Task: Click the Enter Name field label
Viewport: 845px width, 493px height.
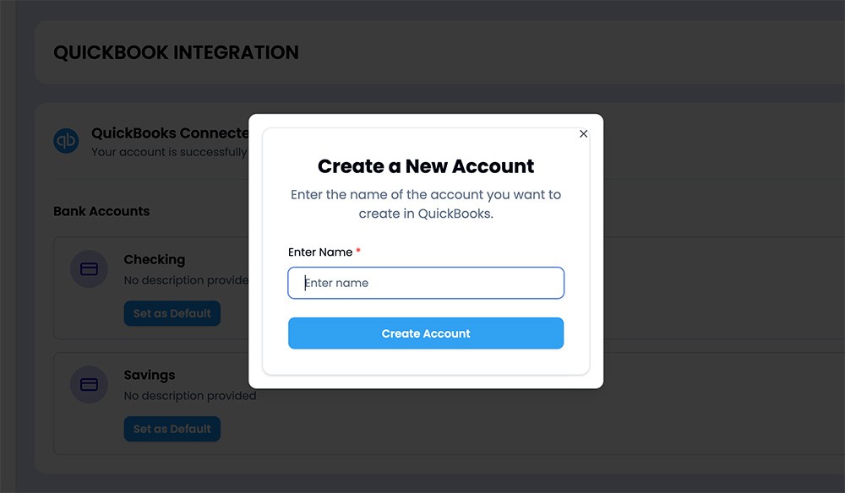Action: (320, 252)
